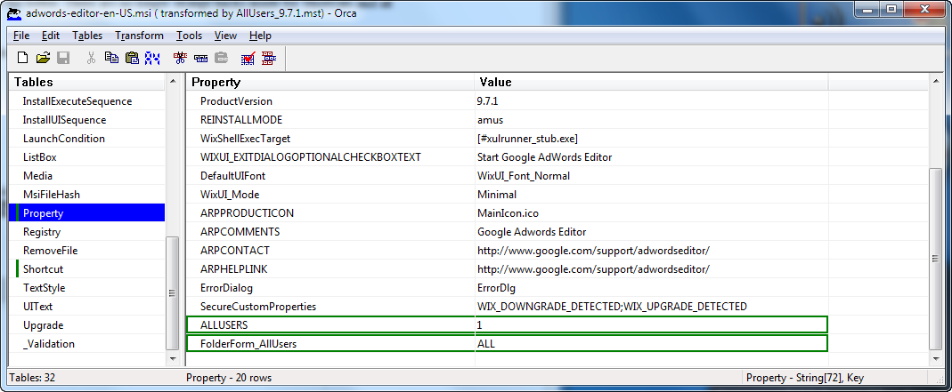Select the amus value cell
This screenshot has width=952, height=392.
(652, 120)
